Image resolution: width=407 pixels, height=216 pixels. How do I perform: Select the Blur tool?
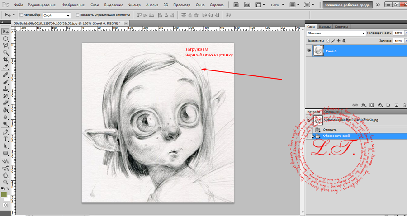5,117
